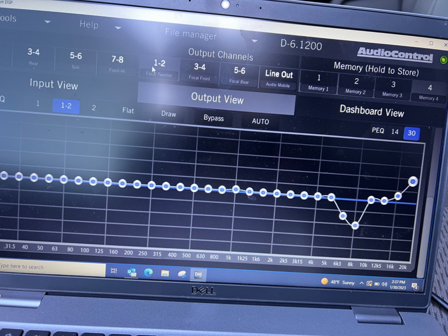Select channel 1 only for EQ
The image size is (448, 336).
tap(38, 103)
